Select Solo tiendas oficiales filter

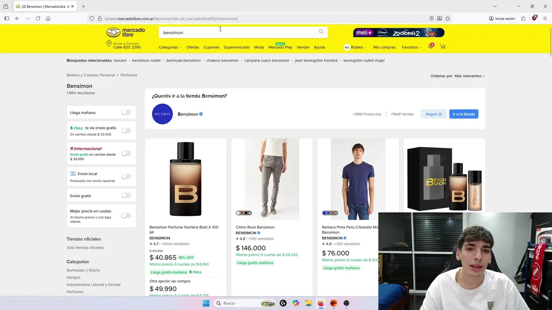(85, 248)
